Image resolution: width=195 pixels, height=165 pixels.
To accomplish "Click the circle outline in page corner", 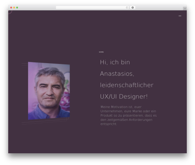I will (x=10, y=12).
